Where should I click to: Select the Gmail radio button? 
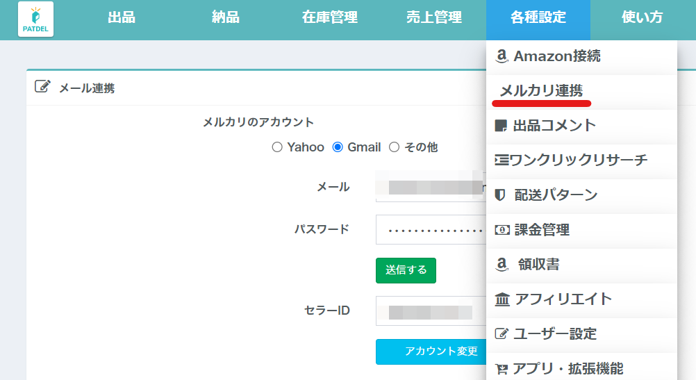338,147
